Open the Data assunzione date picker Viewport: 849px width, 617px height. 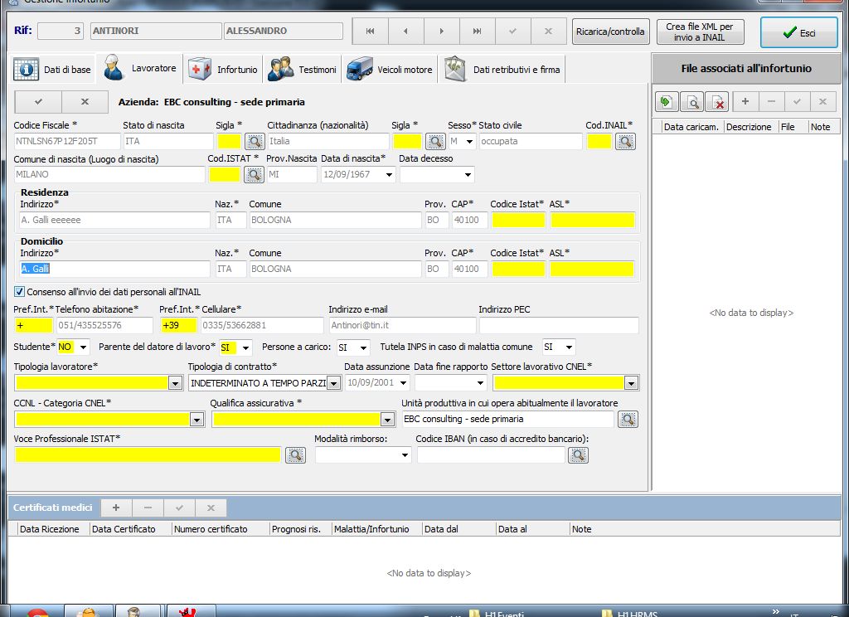[404, 383]
